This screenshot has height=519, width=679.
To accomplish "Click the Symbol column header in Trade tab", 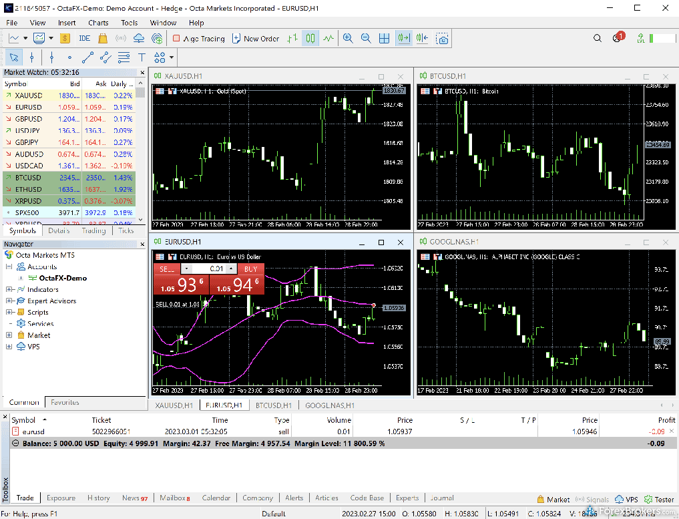I will pyautogui.click(x=23, y=419).
